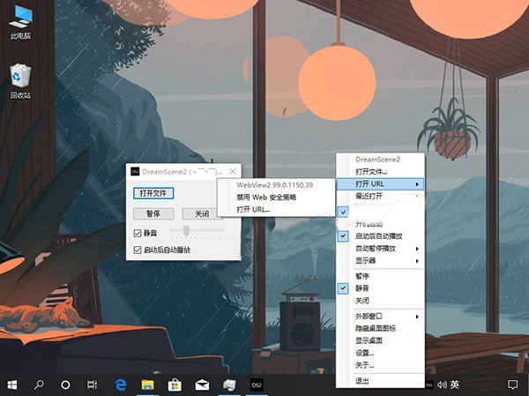This screenshot has width=529, height=396.
Task: Choose 打开 URL... in the submenu
Action: pyautogui.click(x=276, y=209)
